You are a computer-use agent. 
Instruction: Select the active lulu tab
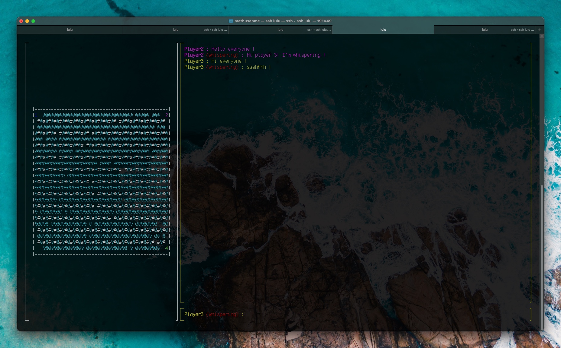tap(383, 30)
